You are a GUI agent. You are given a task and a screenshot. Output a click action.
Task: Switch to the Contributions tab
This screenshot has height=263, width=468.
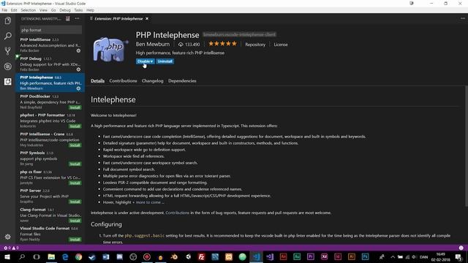tap(123, 81)
